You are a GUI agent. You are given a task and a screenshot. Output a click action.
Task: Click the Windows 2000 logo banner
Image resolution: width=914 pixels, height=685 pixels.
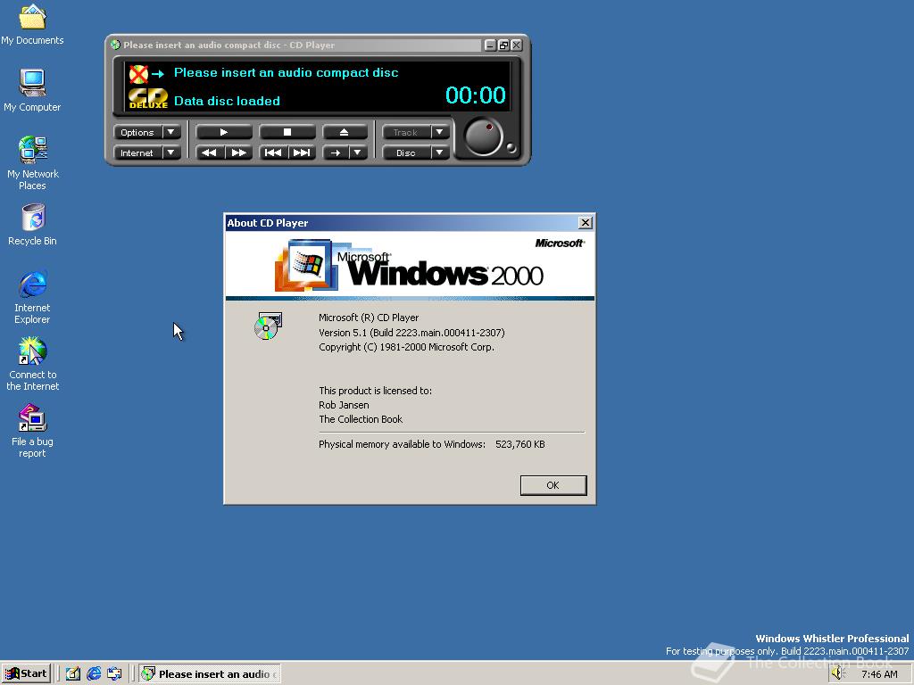pyautogui.click(x=410, y=264)
